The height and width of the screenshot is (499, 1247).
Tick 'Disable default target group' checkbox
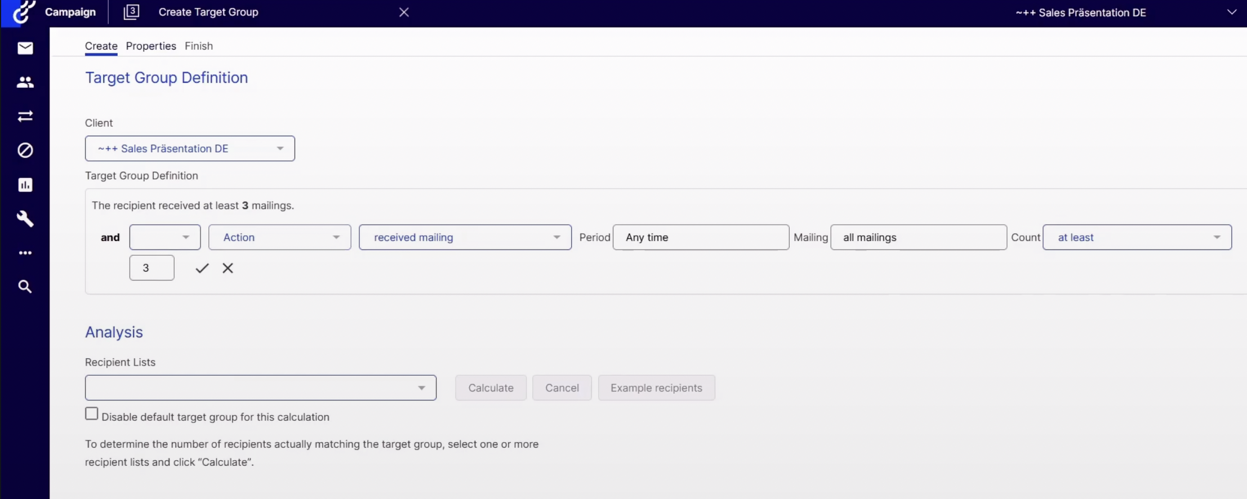click(92, 414)
